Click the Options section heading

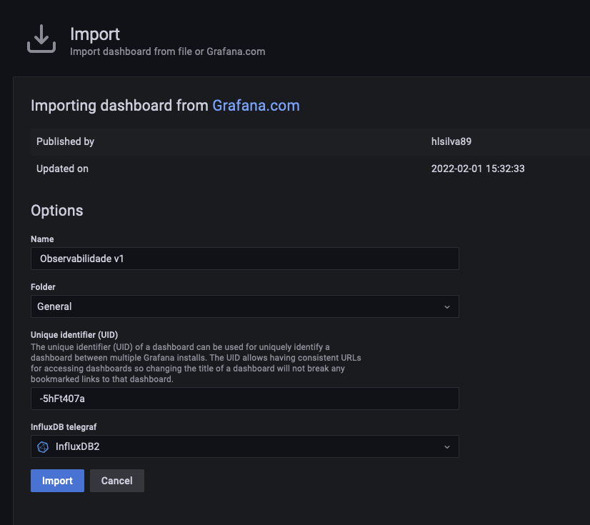(x=57, y=211)
